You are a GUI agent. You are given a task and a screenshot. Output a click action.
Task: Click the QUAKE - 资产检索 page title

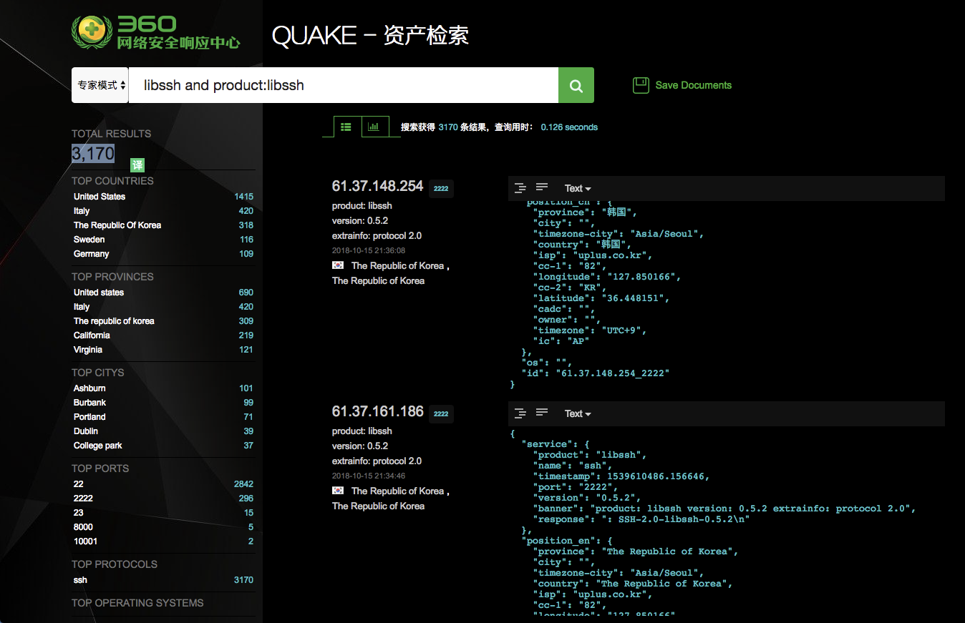tap(370, 36)
